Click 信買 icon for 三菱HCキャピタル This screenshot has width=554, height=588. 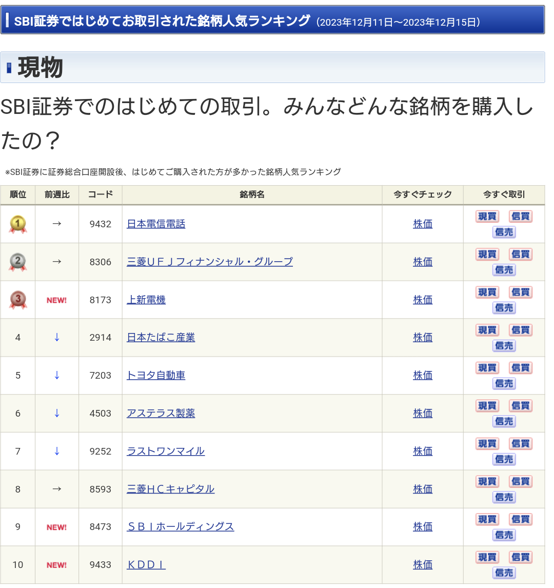pos(521,481)
